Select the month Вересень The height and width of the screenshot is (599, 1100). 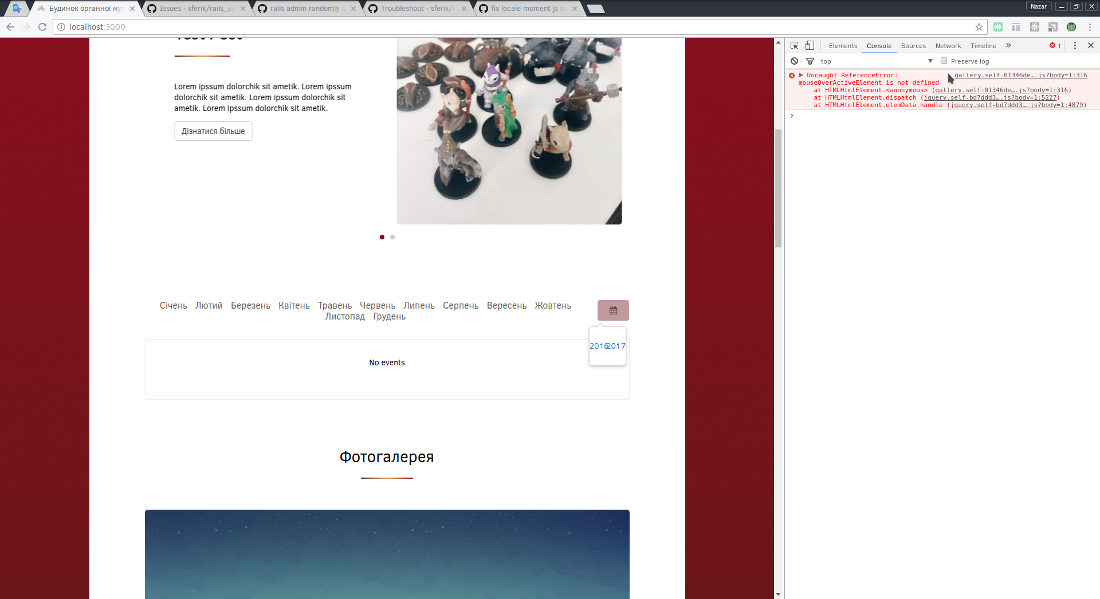pos(506,306)
